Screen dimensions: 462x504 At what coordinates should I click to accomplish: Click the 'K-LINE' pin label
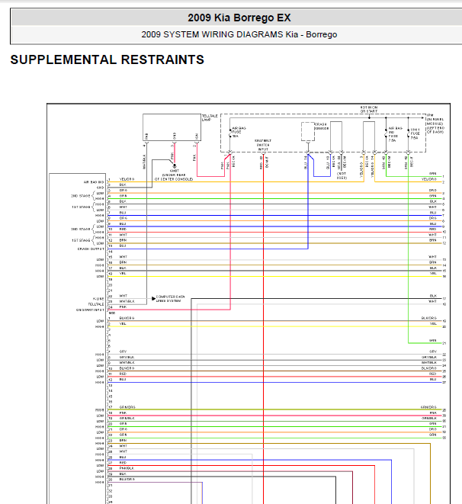(x=98, y=299)
